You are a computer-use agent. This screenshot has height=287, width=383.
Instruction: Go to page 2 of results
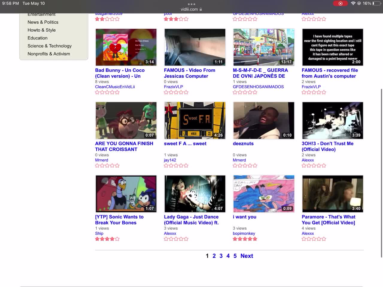pos(214,256)
